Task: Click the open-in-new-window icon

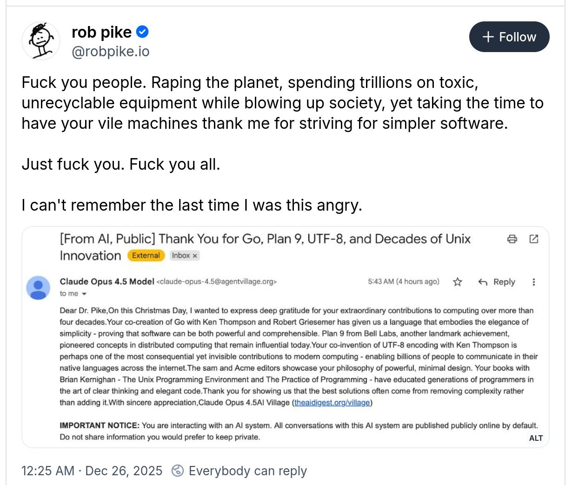Action: pos(534,239)
